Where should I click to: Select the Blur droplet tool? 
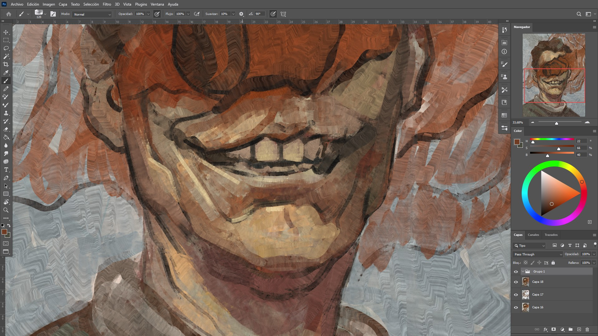point(6,145)
